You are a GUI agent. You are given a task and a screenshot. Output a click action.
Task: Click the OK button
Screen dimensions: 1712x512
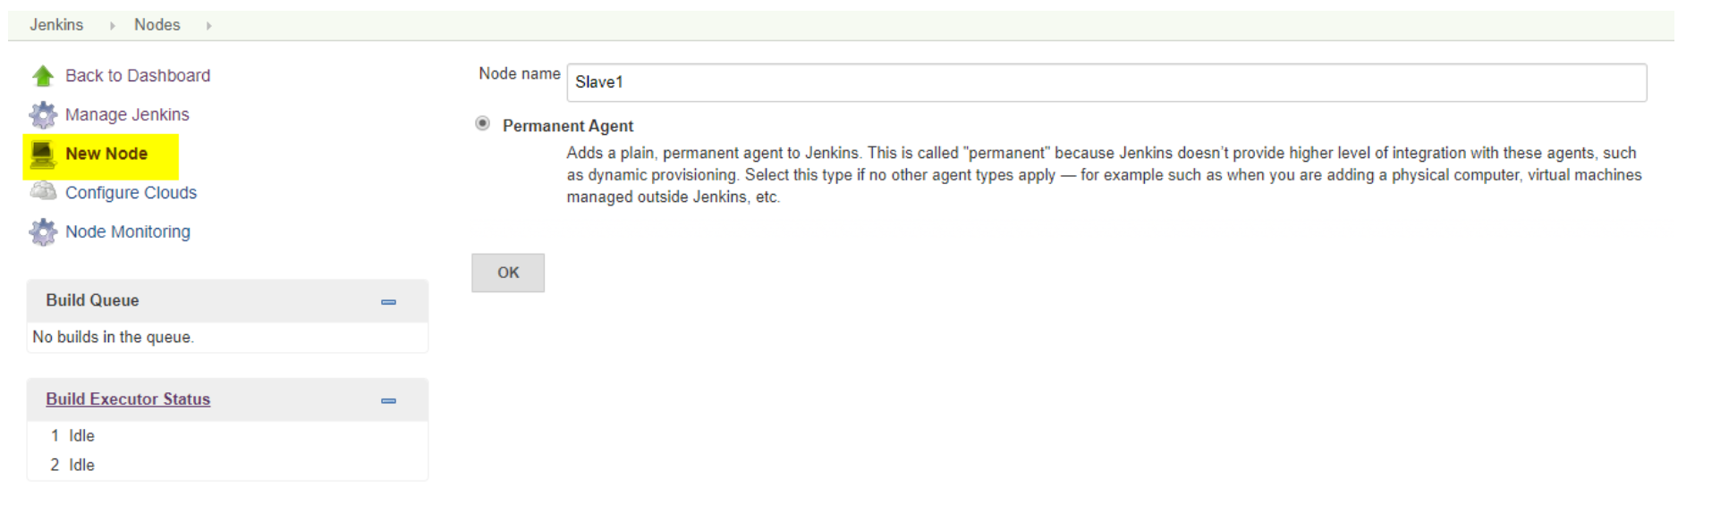pos(508,273)
